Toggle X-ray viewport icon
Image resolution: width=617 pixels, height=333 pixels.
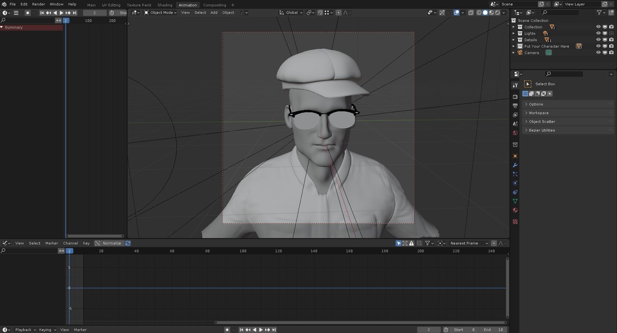(471, 13)
